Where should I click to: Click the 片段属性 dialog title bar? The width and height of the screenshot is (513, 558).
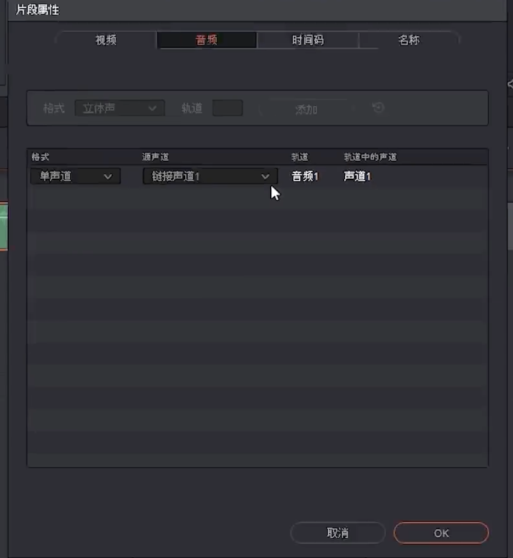(219, 10)
